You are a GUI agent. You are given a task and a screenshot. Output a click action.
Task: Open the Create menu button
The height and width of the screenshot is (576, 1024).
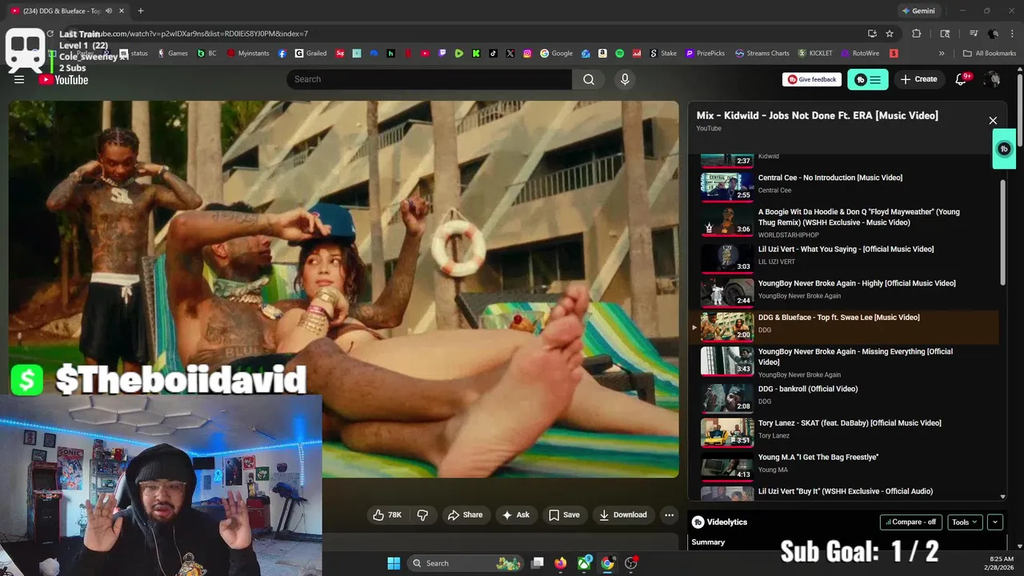918,79
